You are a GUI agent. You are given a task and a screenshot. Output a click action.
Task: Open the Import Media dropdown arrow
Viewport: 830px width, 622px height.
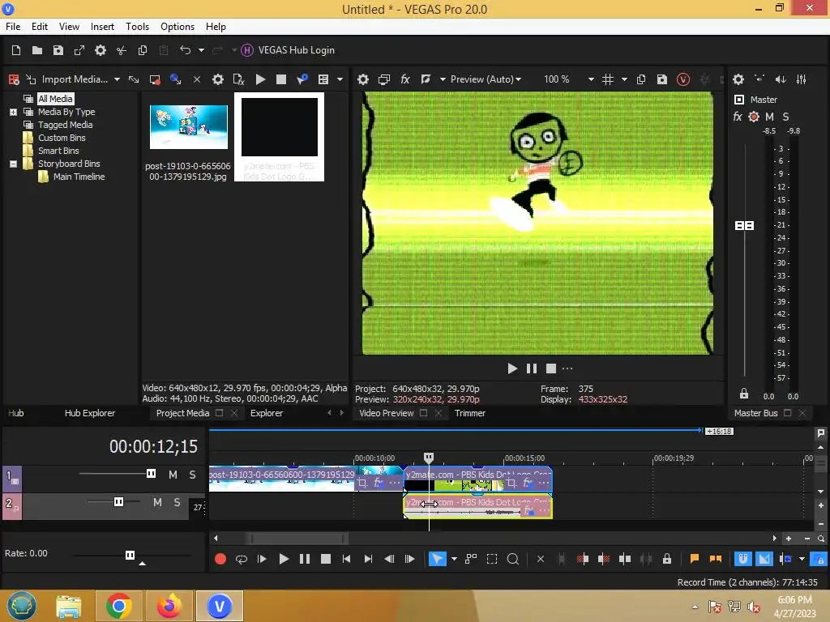(117, 79)
